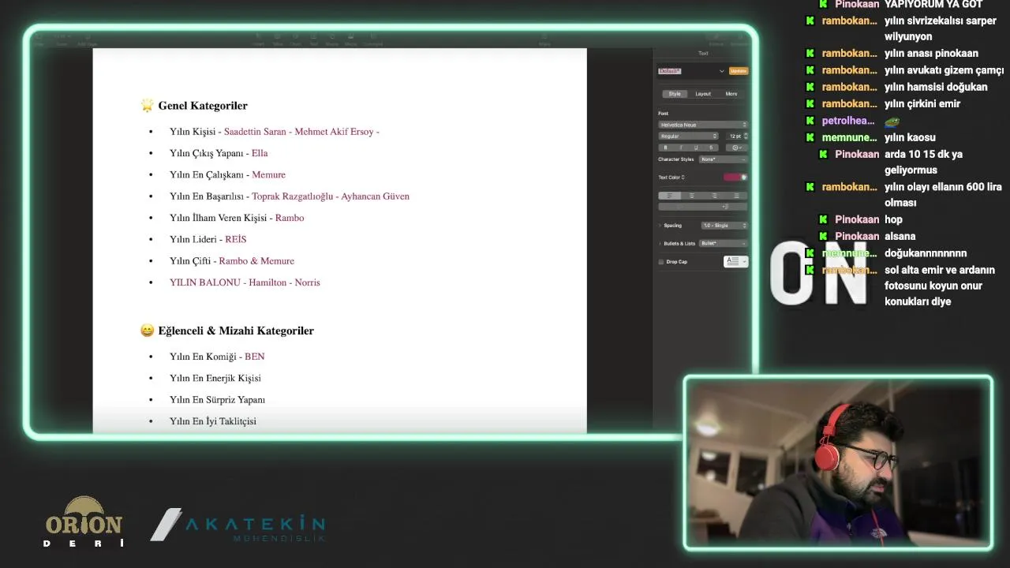
Task: Click the 'Yılın En İyi Taklitçisi' line
Action: 213,421
